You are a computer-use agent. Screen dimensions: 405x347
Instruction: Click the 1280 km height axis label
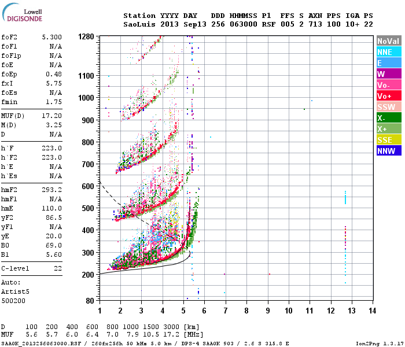[86, 36]
